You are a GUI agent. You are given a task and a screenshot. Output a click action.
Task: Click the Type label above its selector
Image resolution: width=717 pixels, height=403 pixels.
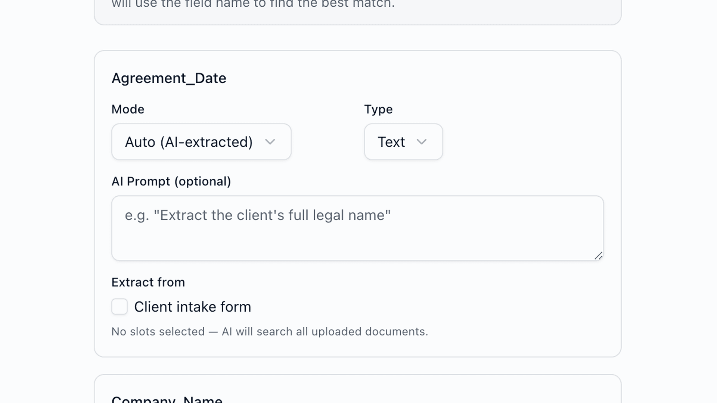(378, 109)
